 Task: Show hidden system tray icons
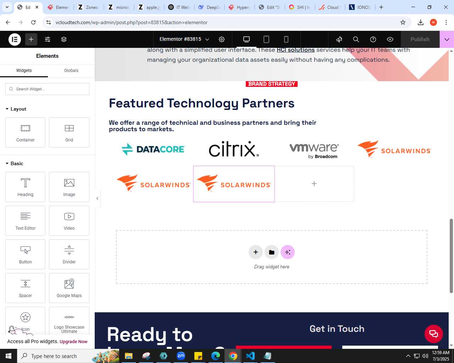pos(408,356)
